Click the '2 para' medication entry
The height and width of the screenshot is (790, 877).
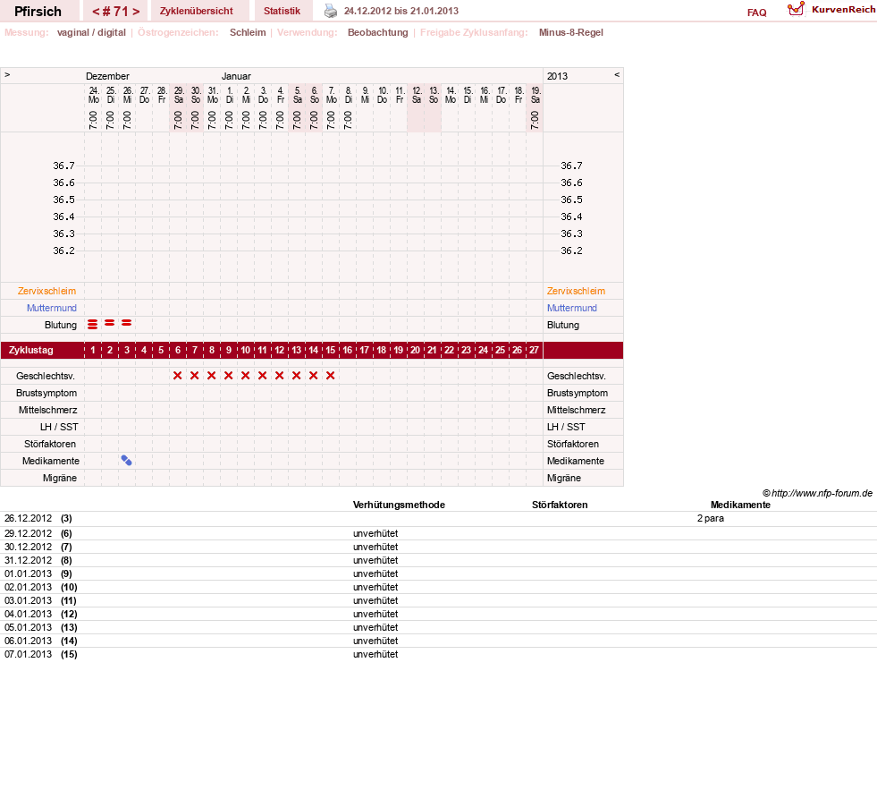[711, 518]
